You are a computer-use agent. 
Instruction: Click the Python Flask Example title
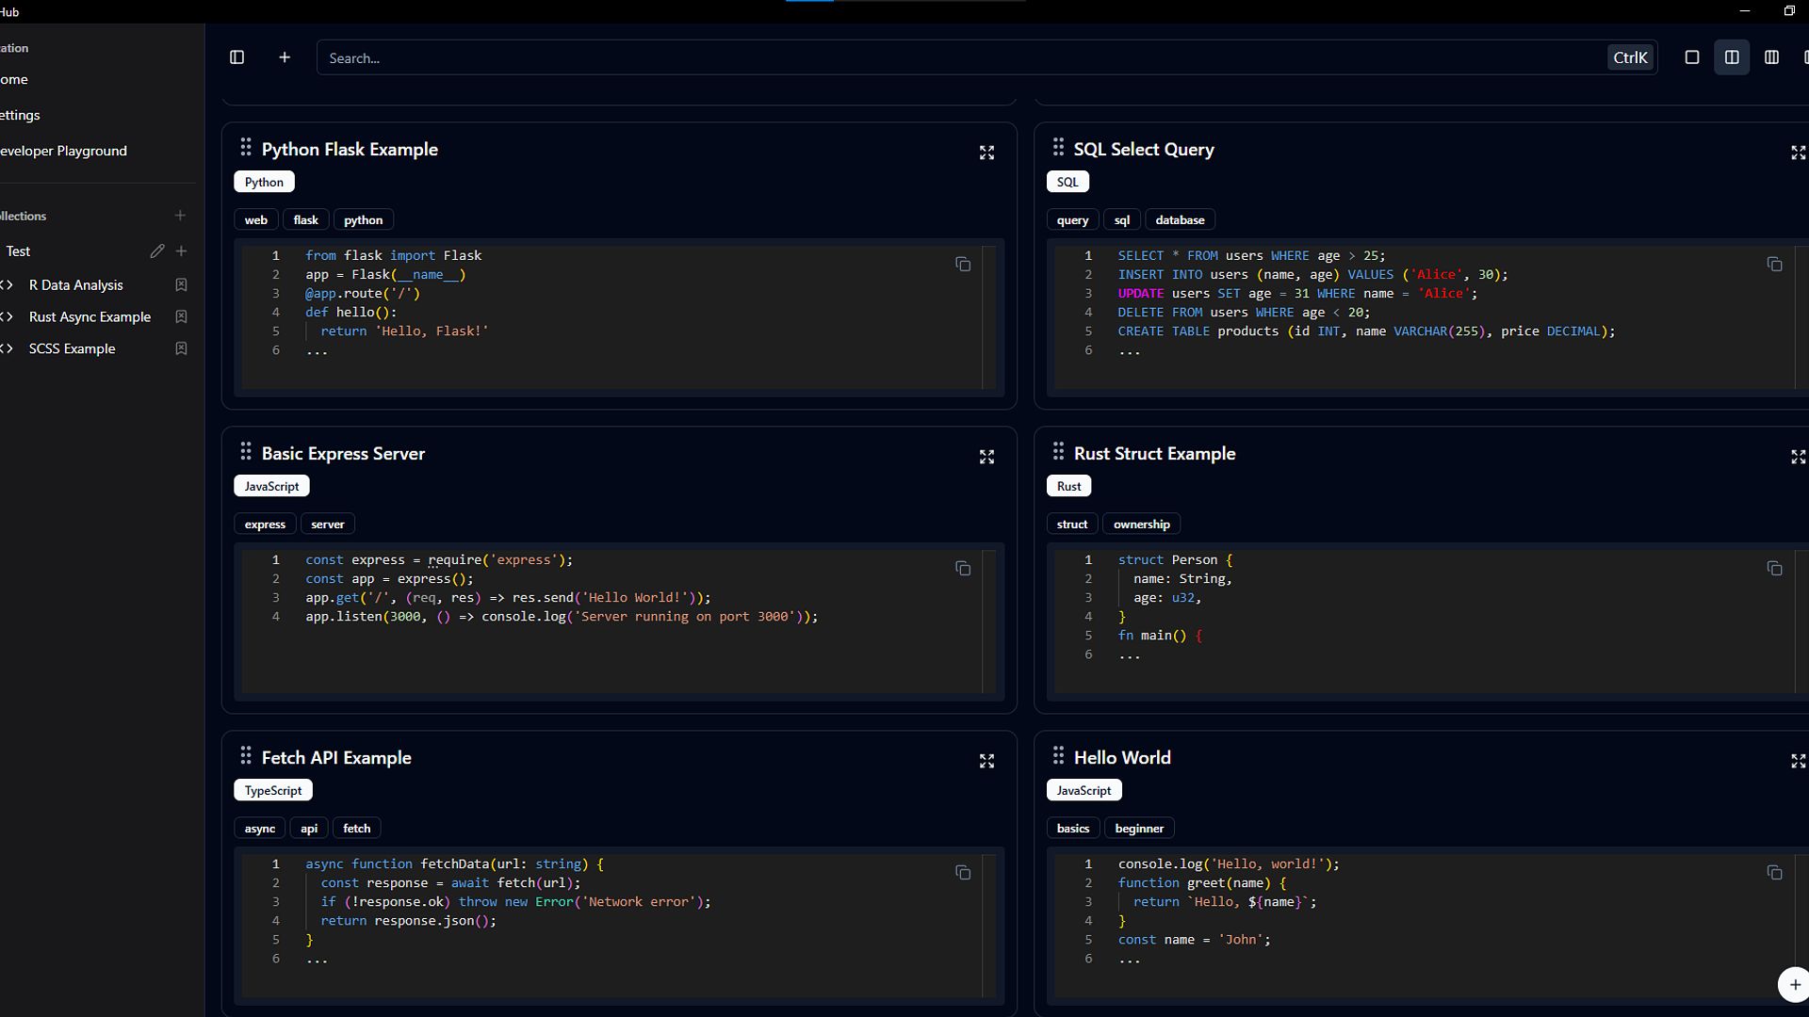[x=350, y=150]
